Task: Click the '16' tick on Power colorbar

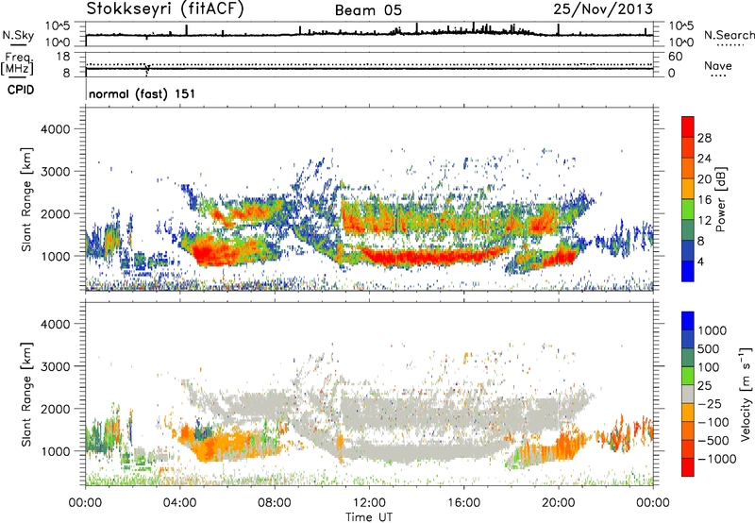Action: click(704, 200)
